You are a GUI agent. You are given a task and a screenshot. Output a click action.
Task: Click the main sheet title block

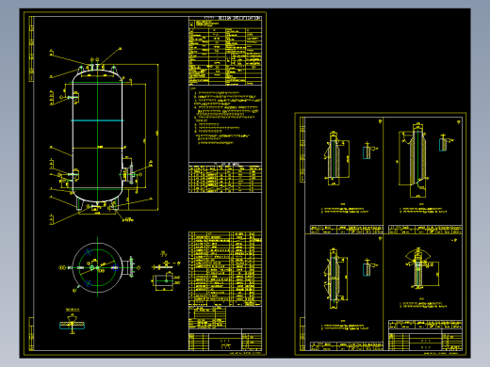tap(225, 340)
